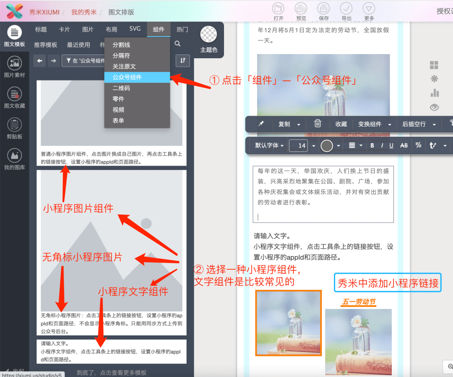Select 关注原文 from the component menu
453x377 pixels.
tap(137, 66)
